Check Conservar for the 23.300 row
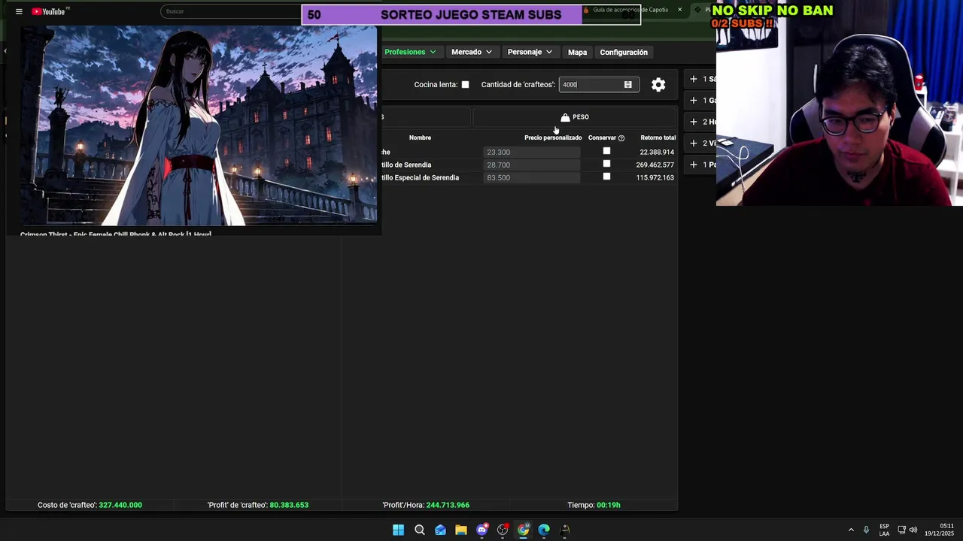Image resolution: width=963 pixels, height=541 pixels. click(x=606, y=151)
